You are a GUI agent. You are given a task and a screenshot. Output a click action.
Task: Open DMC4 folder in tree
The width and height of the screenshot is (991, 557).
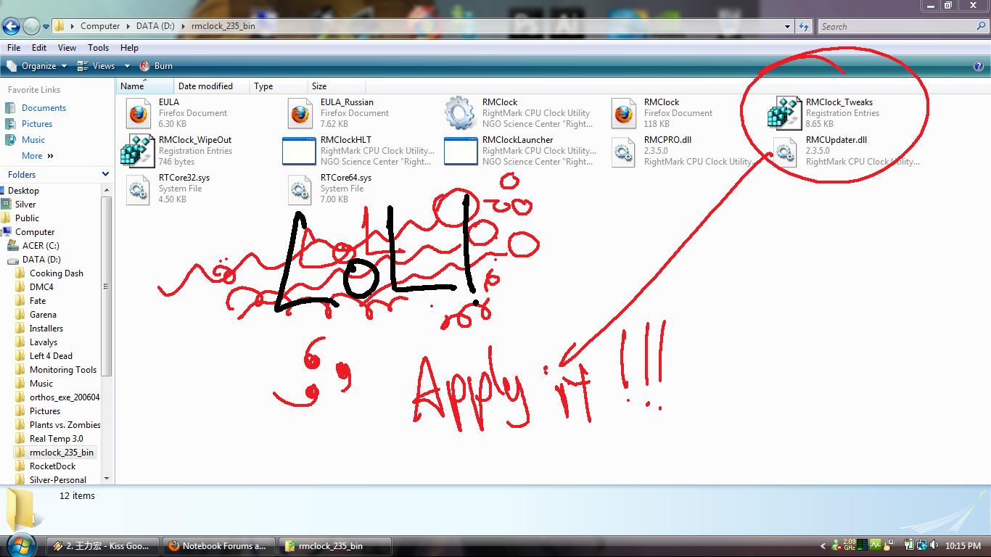click(41, 287)
